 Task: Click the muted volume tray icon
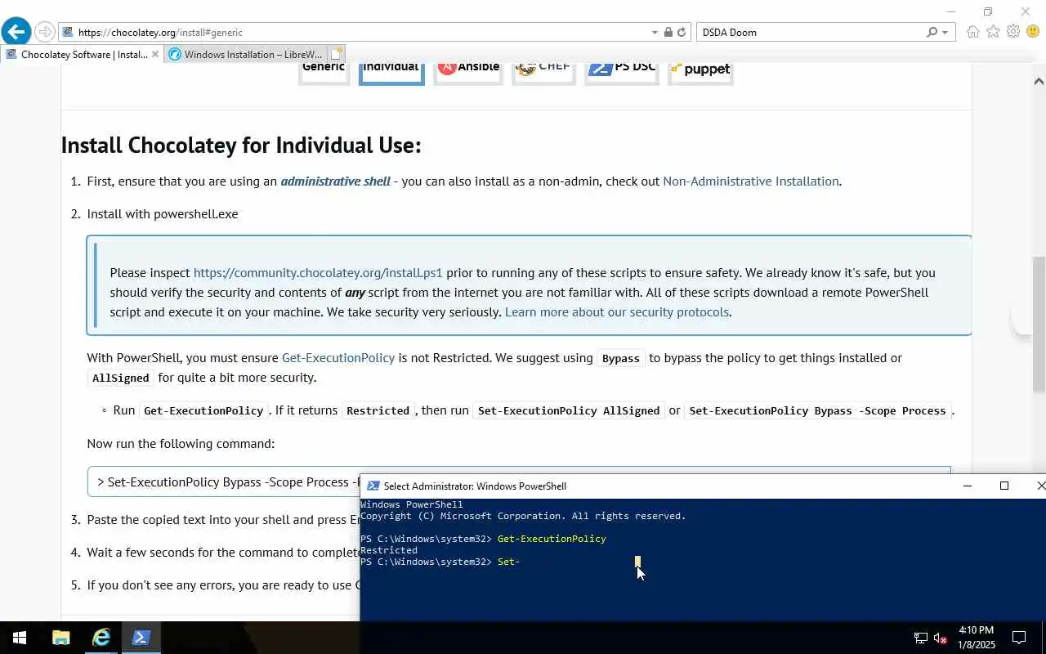pyautogui.click(x=940, y=638)
